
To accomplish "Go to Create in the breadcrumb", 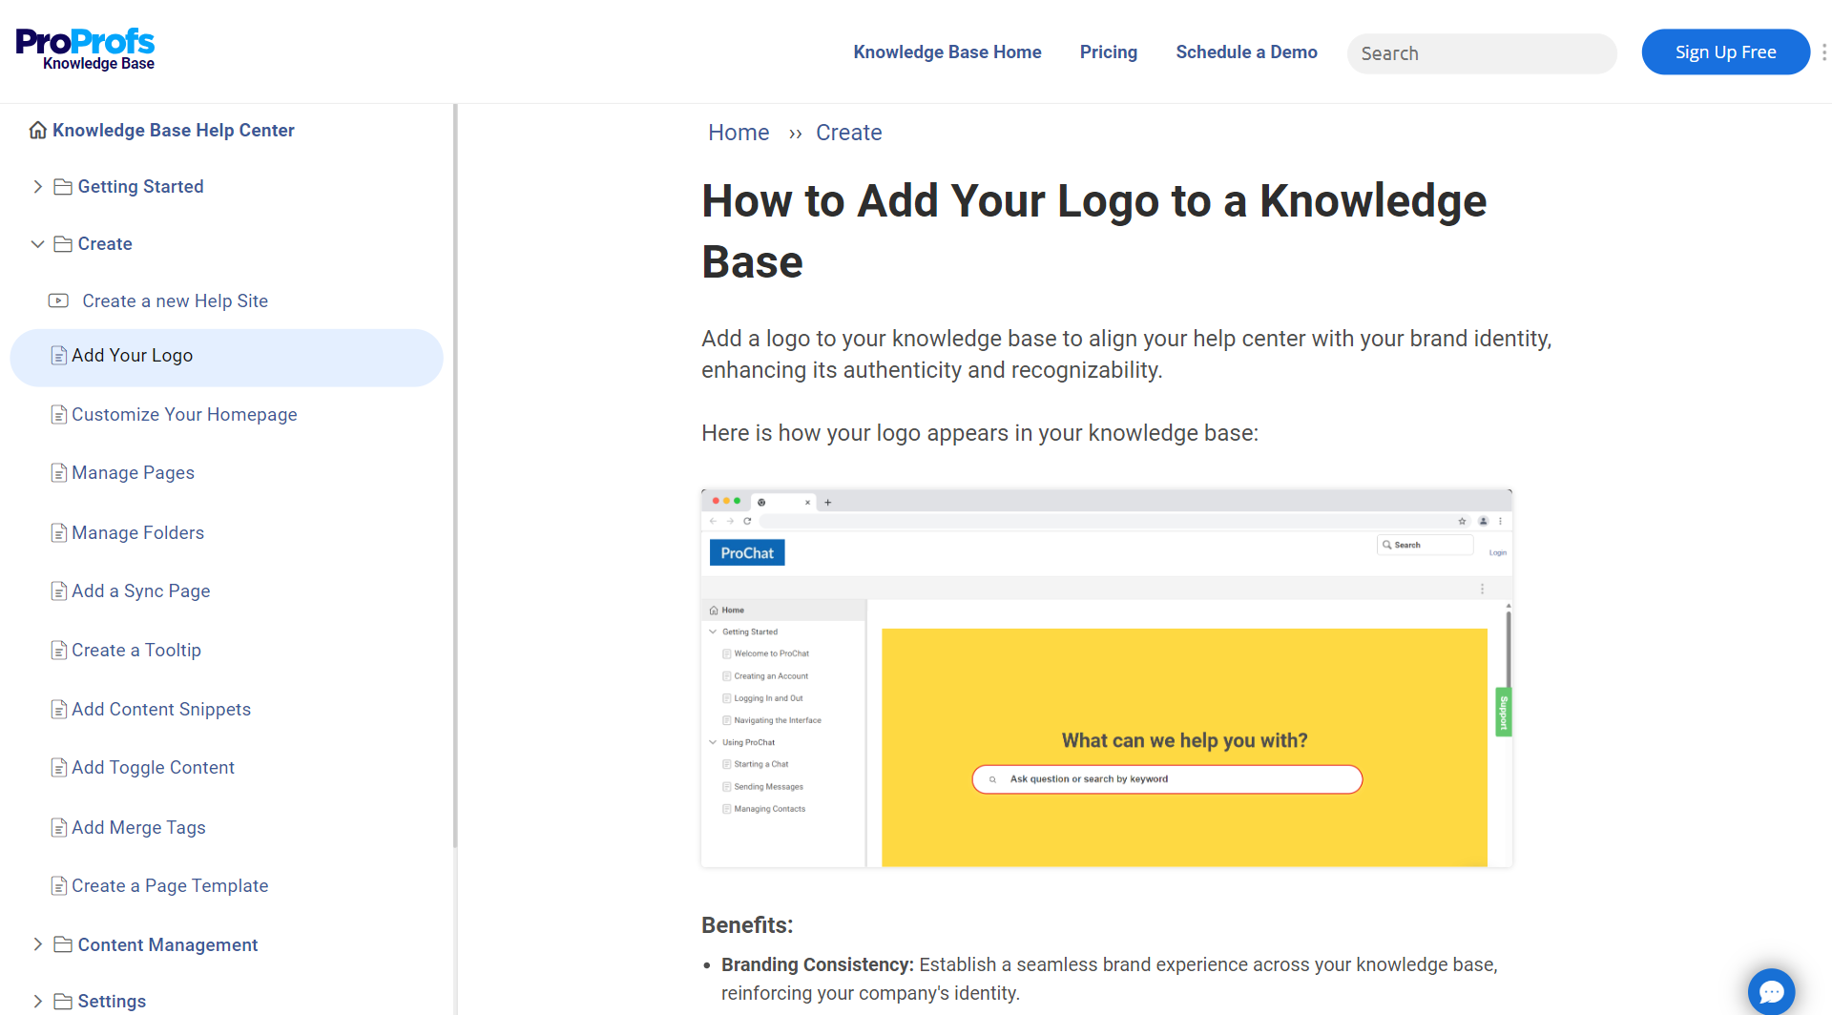I will pyautogui.click(x=849, y=133).
